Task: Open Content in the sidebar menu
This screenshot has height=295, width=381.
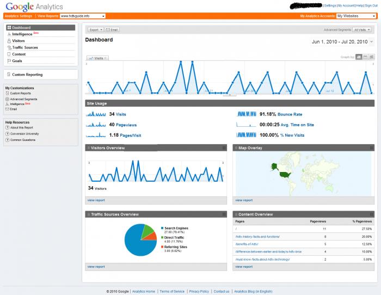Action: pyautogui.click(x=19, y=54)
